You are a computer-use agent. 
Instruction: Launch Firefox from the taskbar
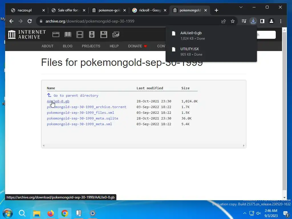[51, 213]
